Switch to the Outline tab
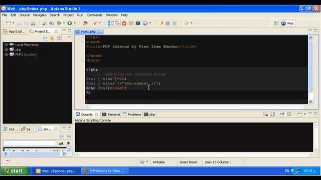The image size is (321, 180). (x=11, y=129)
